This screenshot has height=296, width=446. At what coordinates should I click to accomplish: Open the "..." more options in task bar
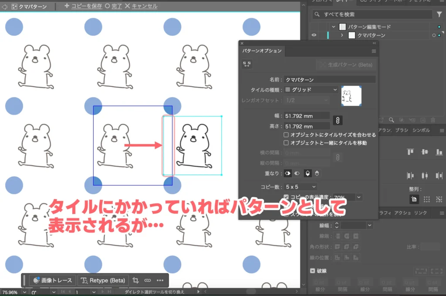click(159, 280)
